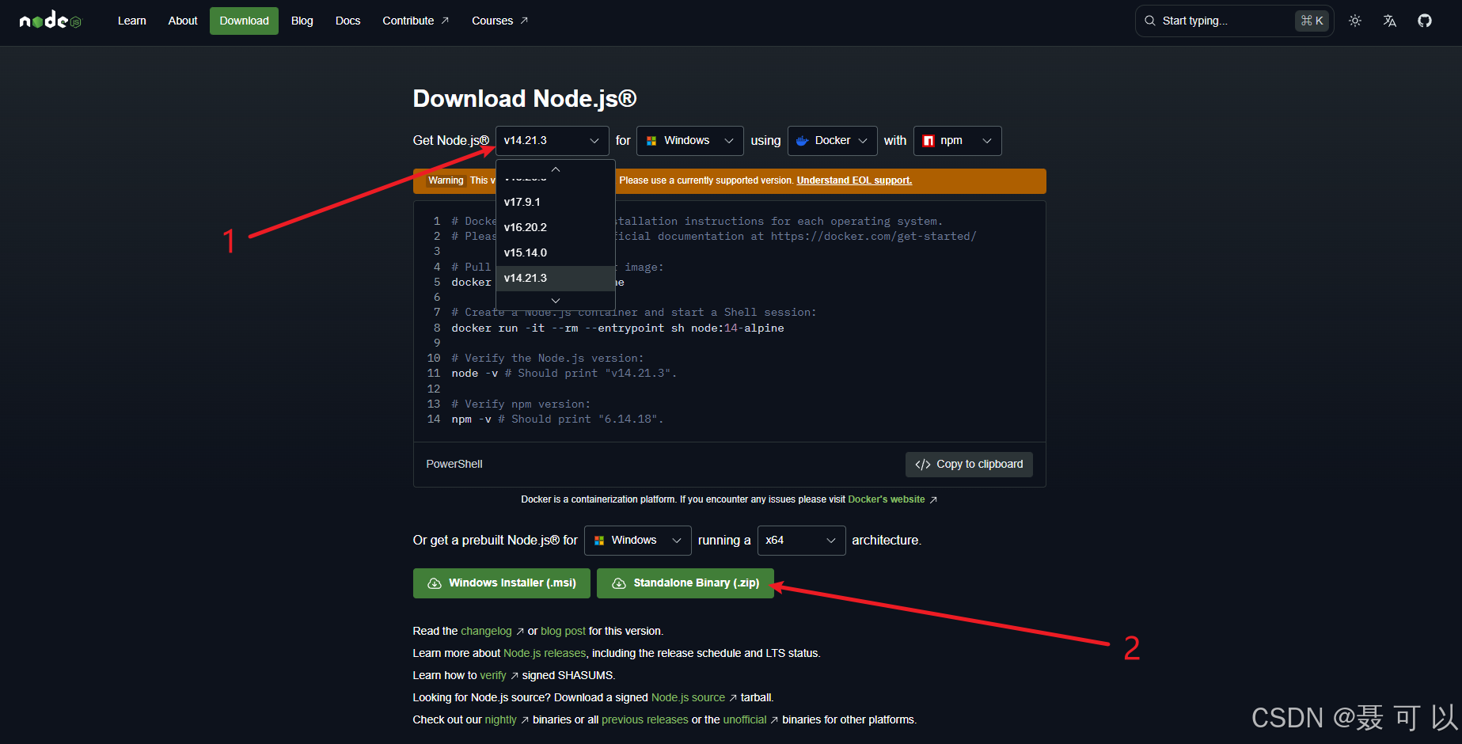Click the '# Verify the Node.js version:' comment
1462x744 pixels.
548,359
